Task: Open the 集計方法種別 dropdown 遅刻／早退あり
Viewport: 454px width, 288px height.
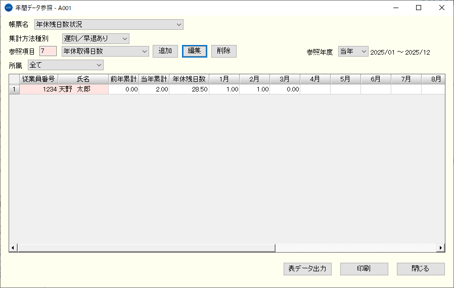Action: click(x=96, y=38)
